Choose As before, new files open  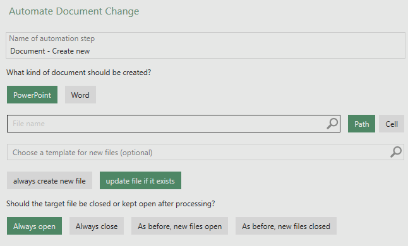(x=179, y=226)
